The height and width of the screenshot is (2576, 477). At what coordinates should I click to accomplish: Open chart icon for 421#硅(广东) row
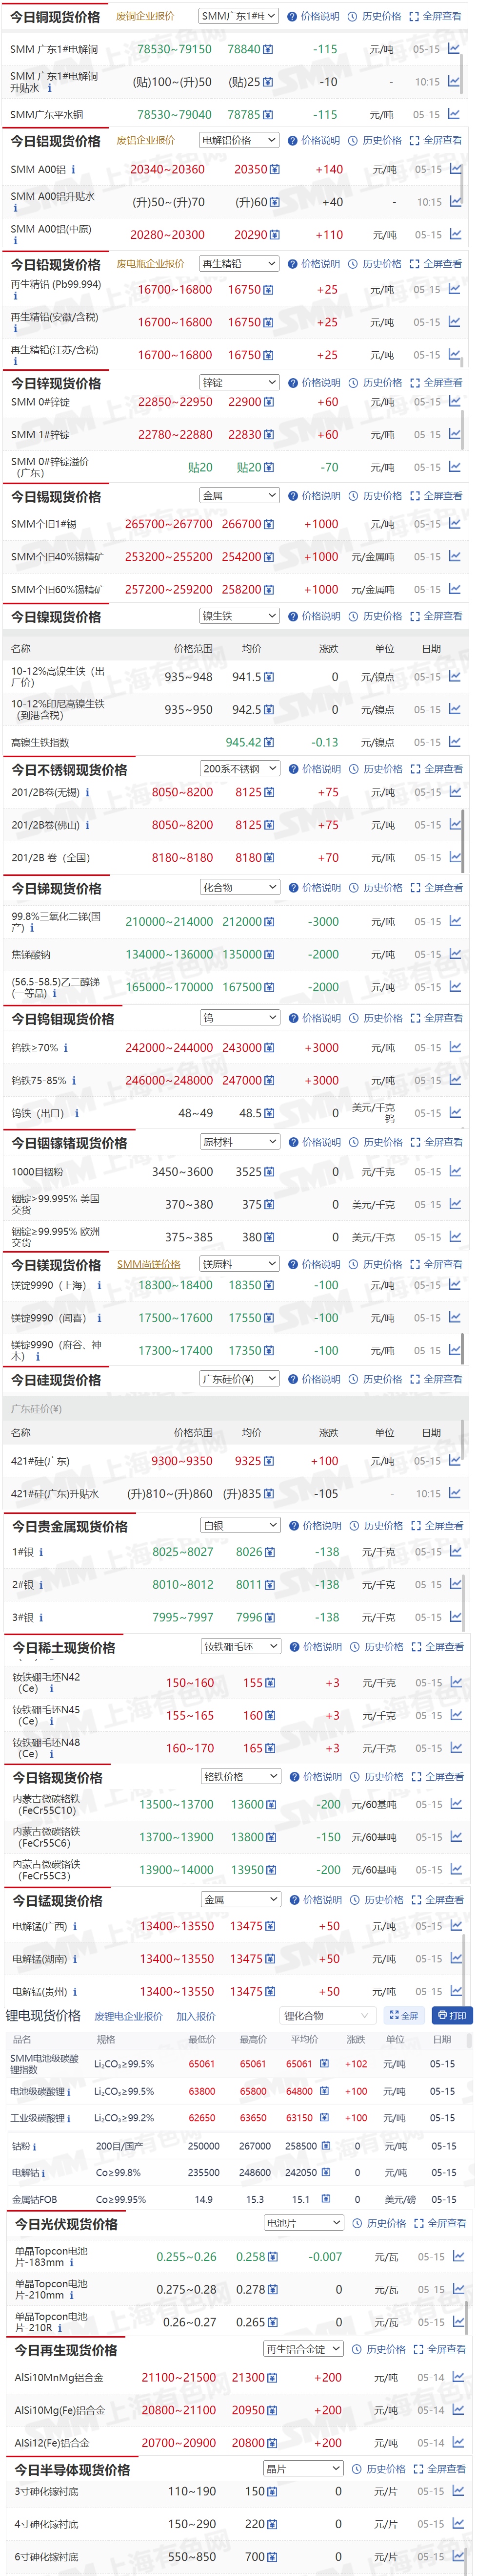(455, 1460)
